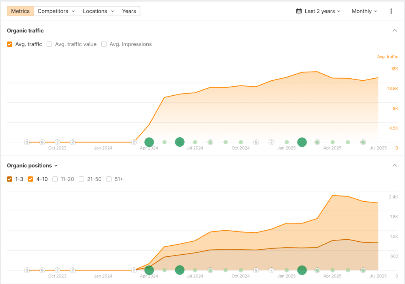Click the small green May 2025 dot in Organic traffic chart
Viewport: 405px width, 284px height.
tap(348, 142)
